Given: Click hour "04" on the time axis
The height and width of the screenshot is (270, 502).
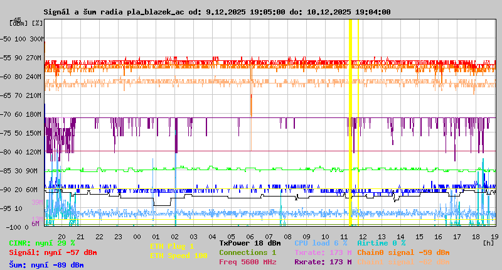Looking at the screenshot, I should point(212,237).
